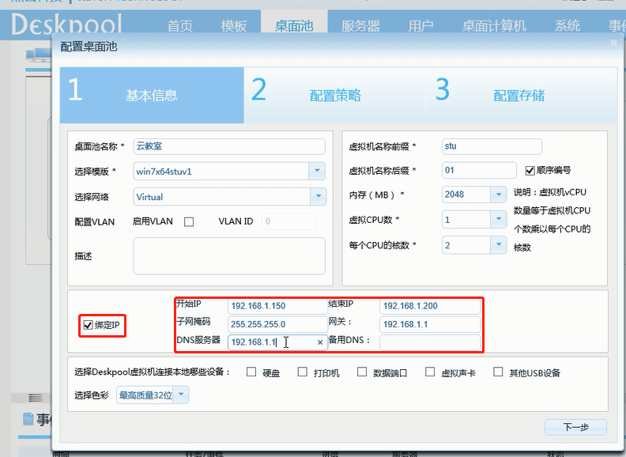This screenshot has height=457, width=626.
Task: Open the 用户 navigation tab
Action: pyautogui.click(x=420, y=26)
